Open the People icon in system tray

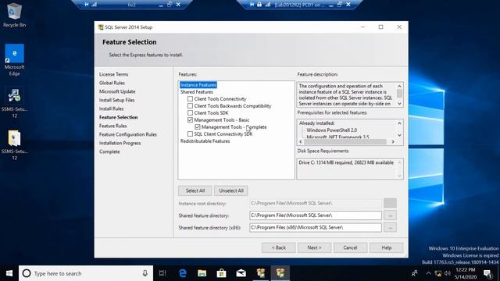[x=415, y=273]
